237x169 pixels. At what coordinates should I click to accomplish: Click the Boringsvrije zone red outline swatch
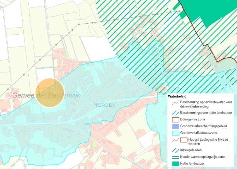(x=176, y=120)
